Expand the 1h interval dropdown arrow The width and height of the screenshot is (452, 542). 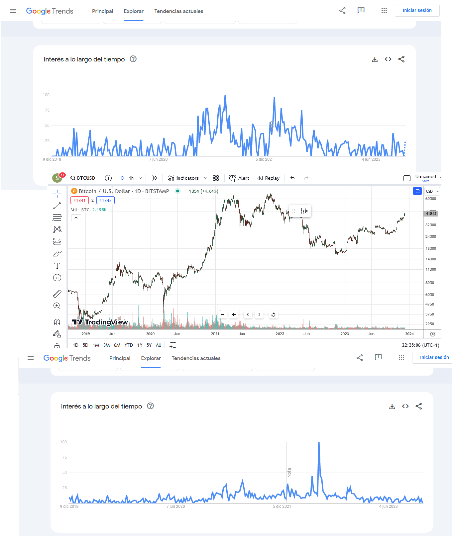pos(140,178)
